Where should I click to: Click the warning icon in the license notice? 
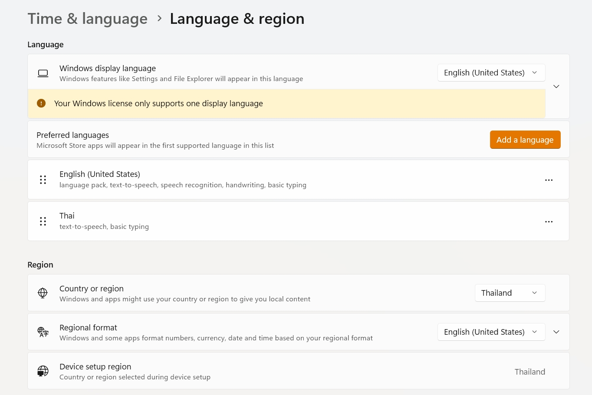coord(41,103)
